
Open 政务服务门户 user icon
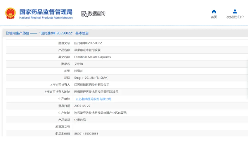(x=235, y=12)
